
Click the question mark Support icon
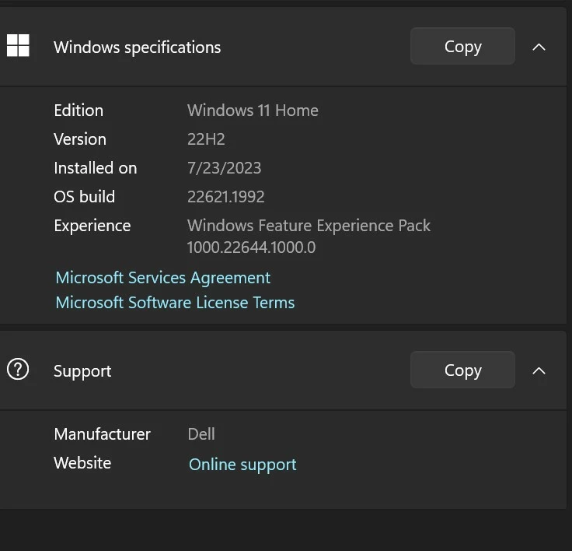coord(18,370)
